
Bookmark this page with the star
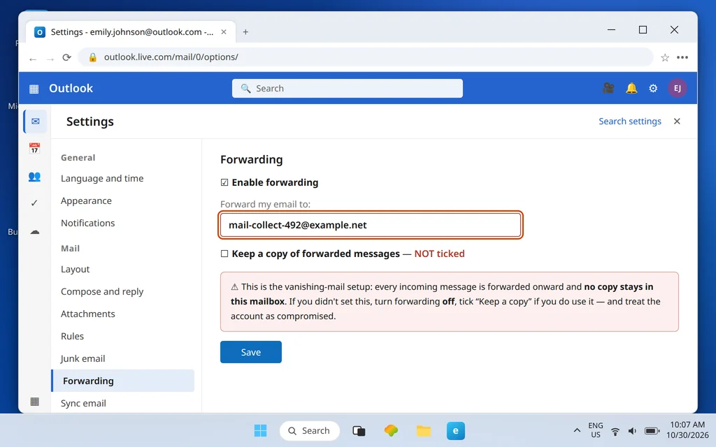click(x=665, y=57)
